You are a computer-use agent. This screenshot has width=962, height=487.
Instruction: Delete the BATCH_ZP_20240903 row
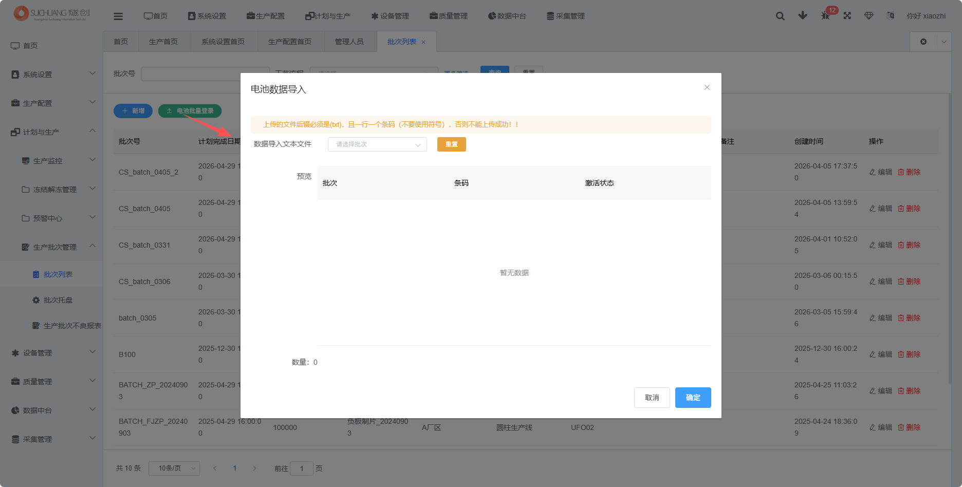pos(909,391)
